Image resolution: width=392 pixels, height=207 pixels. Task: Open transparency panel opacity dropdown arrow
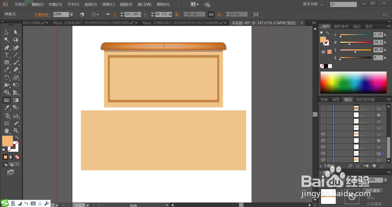(385, 180)
